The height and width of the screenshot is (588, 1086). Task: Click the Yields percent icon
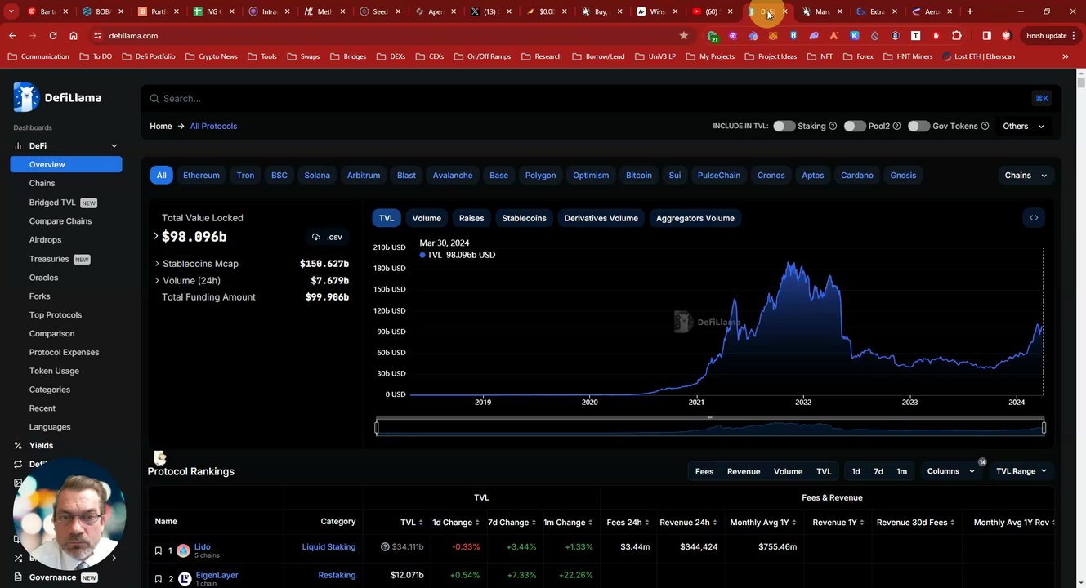pos(18,446)
